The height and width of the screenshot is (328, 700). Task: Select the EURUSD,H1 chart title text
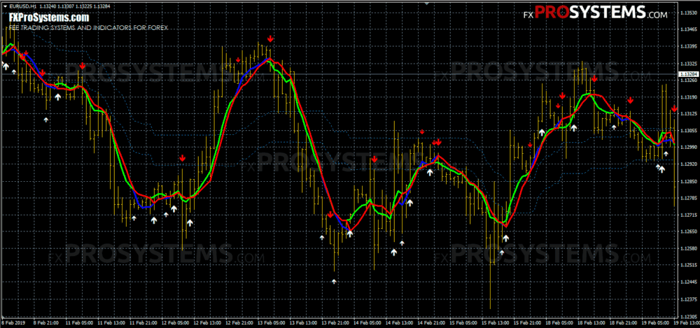point(22,7)
